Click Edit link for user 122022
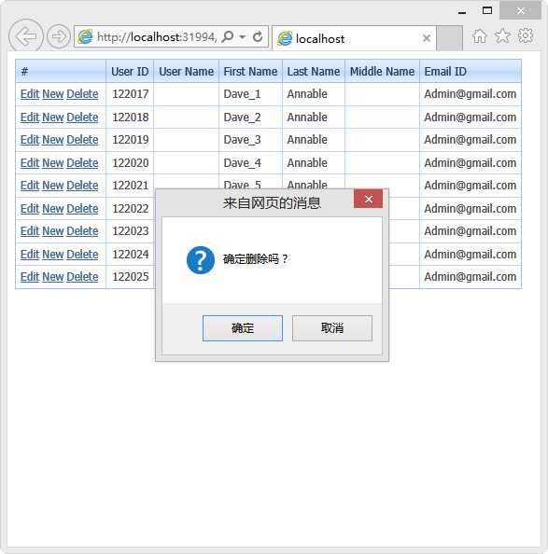 30,209
